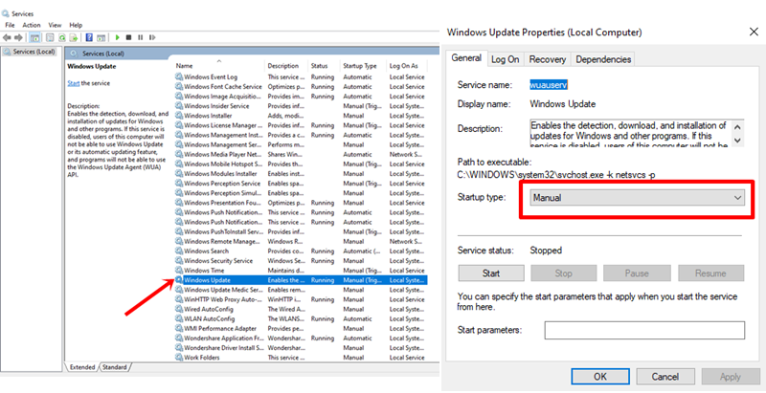Click the gear icon beside WLAN AutoConfig
The width and height of the screenshot is (766, 393).
click(x=179, y=318)
